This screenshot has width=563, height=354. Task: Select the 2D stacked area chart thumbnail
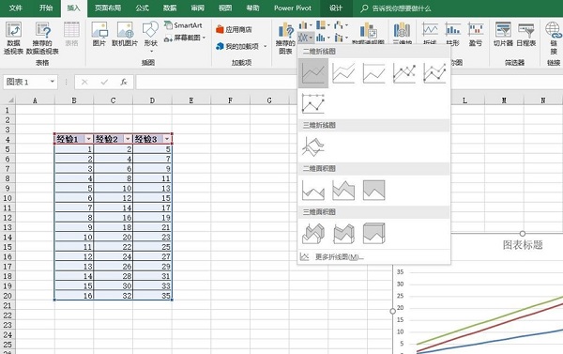[x=343, y=190]
